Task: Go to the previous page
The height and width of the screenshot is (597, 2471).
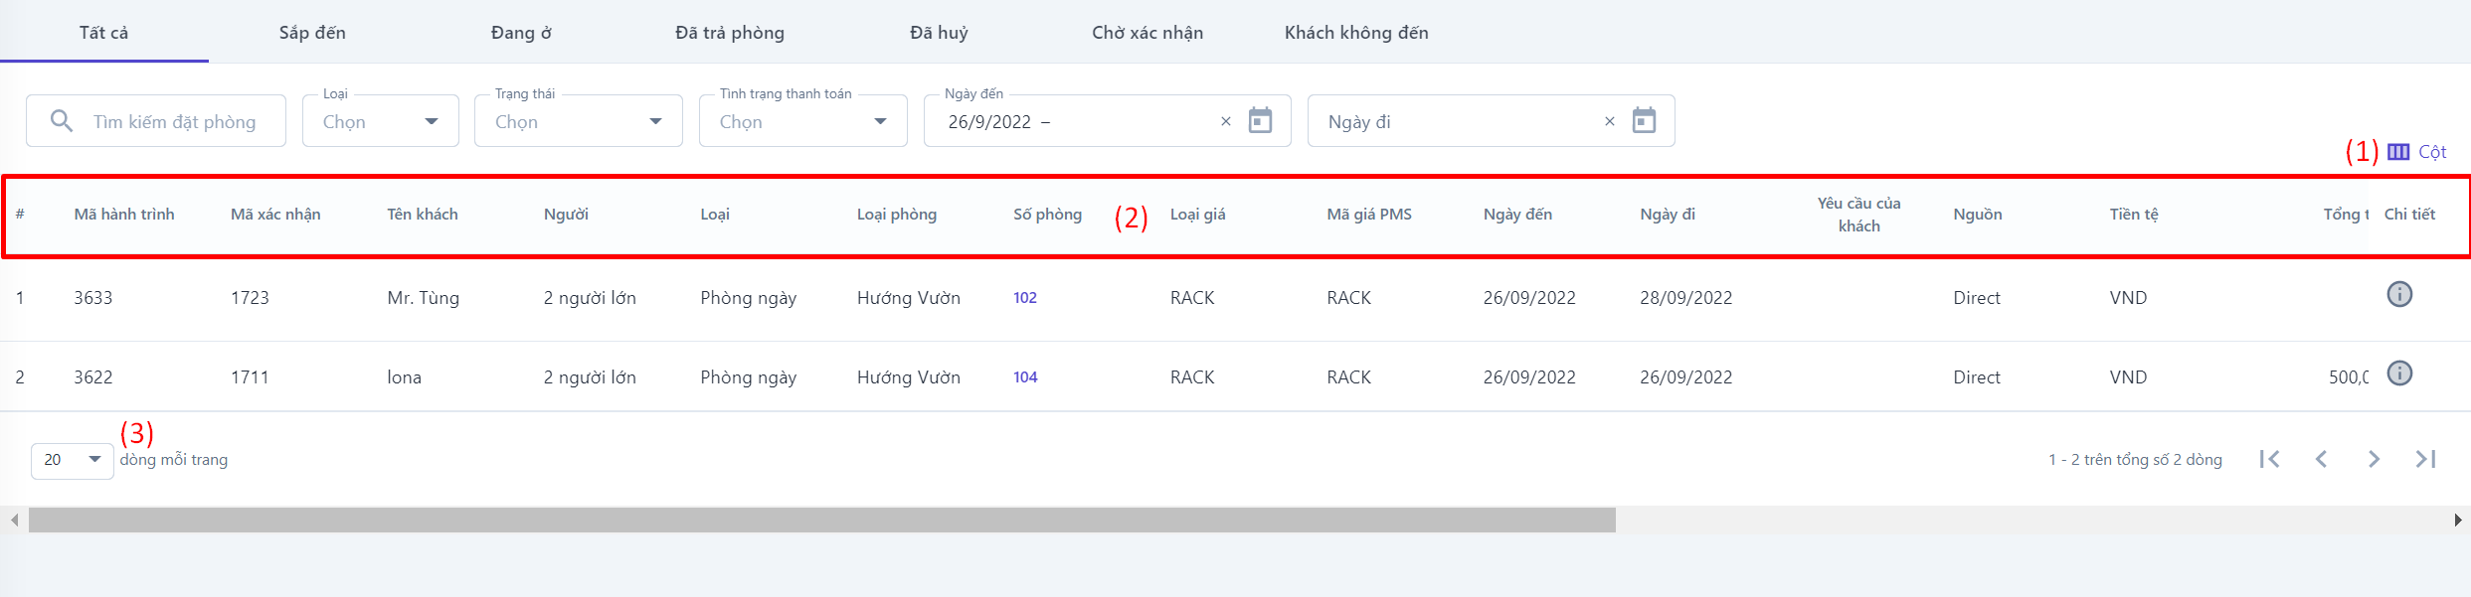Action: 2322,459
